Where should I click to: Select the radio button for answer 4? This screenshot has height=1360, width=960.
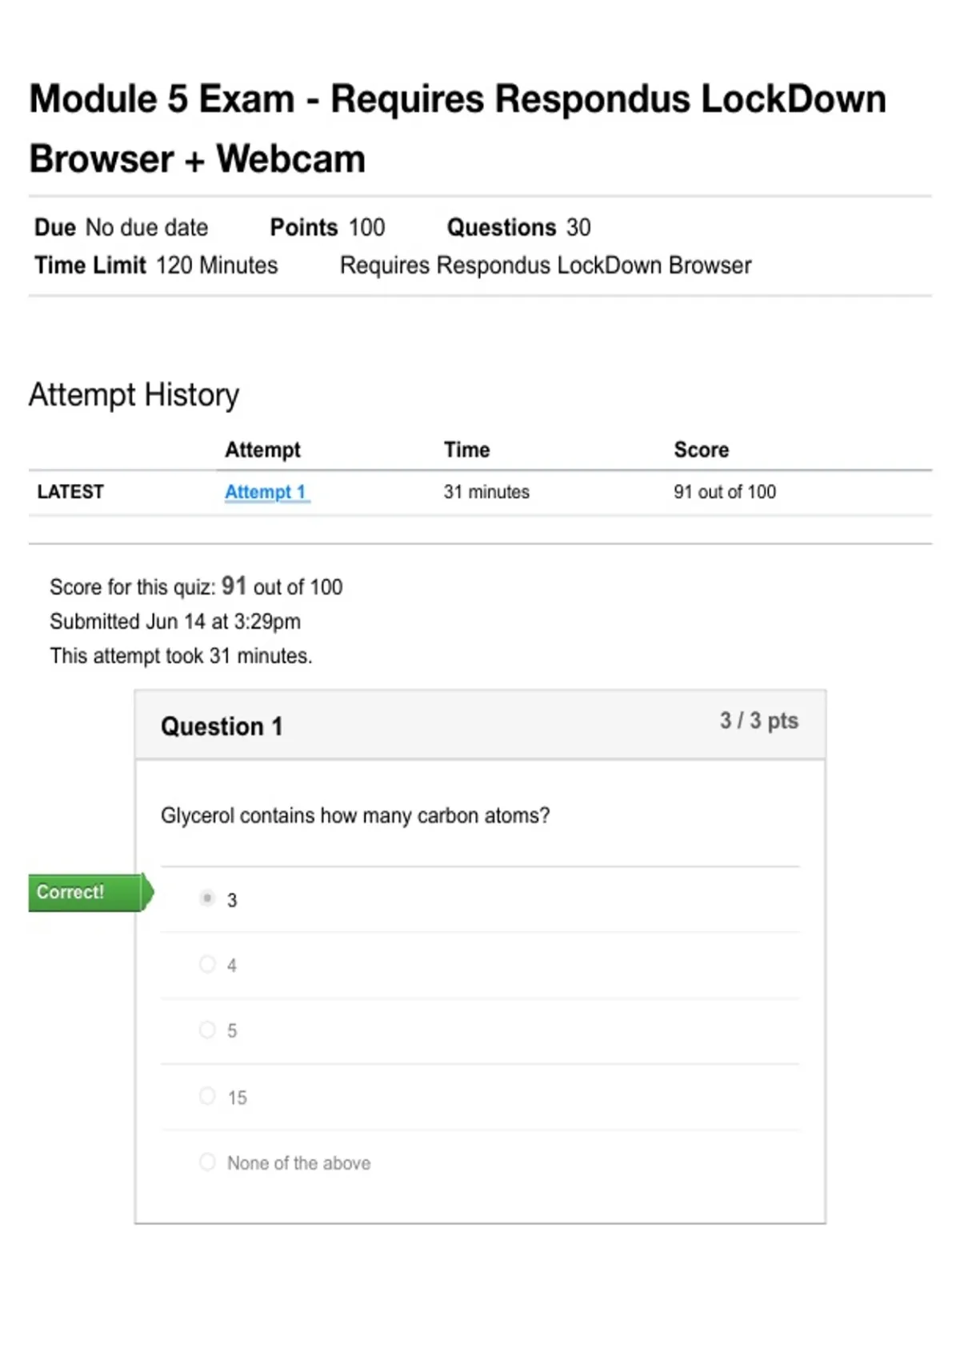tap(207, 964)
